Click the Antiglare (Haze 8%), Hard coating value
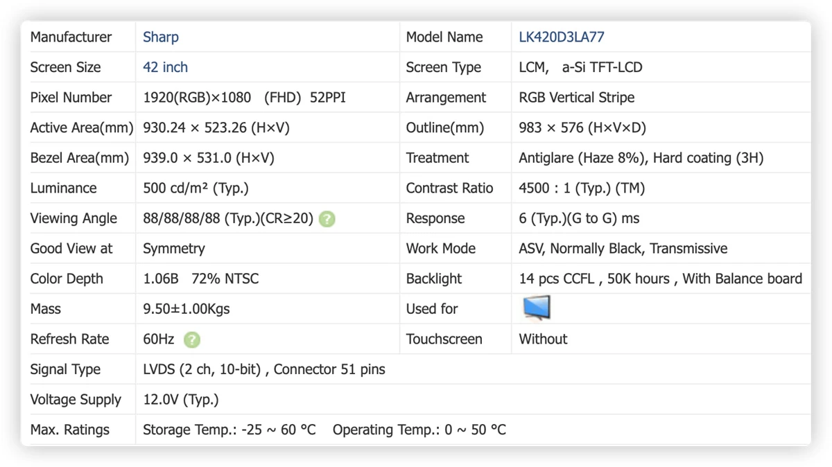 [x=641, y=158]
